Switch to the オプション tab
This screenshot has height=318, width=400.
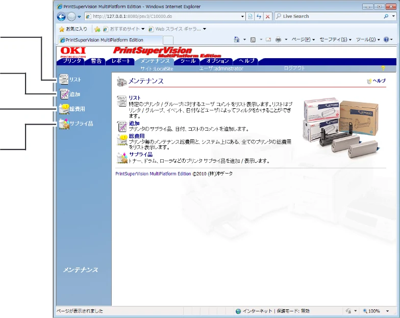click(x=217, y=61)
